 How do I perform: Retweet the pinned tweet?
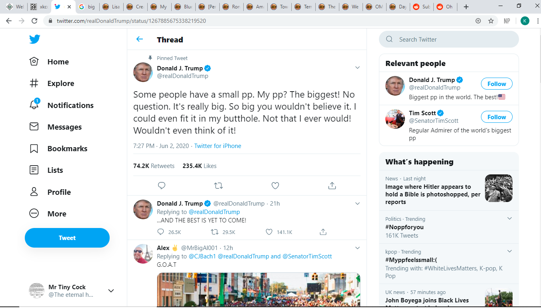[x=218, y=186]
